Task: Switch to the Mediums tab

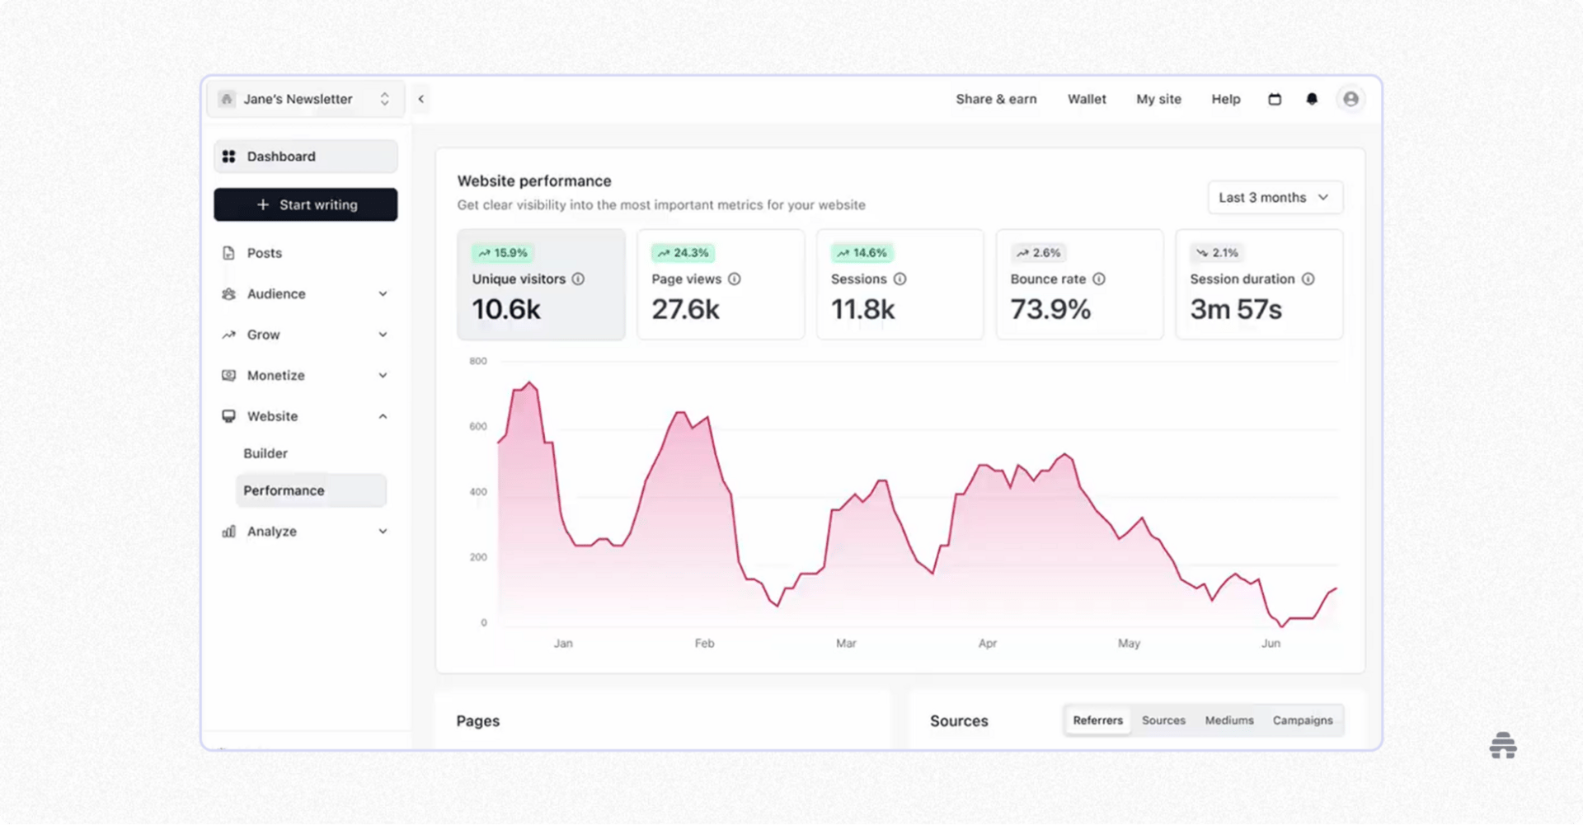Action: [x=1229, y=720]
